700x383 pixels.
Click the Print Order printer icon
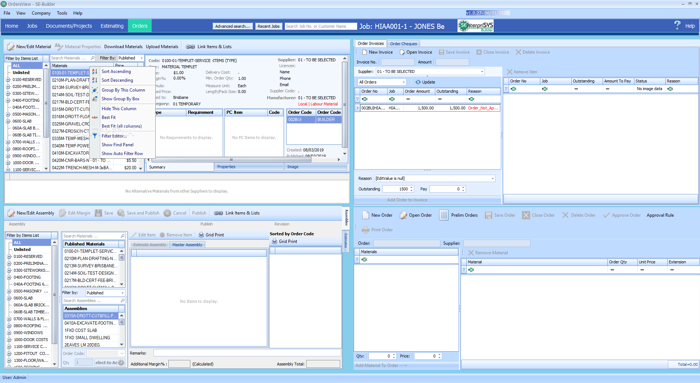365,230
